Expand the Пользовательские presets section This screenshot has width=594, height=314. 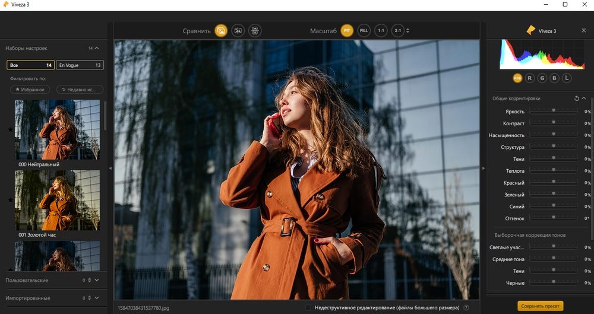click(97, 280)
